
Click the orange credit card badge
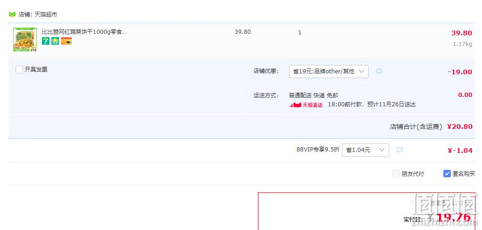pos(66,41)
